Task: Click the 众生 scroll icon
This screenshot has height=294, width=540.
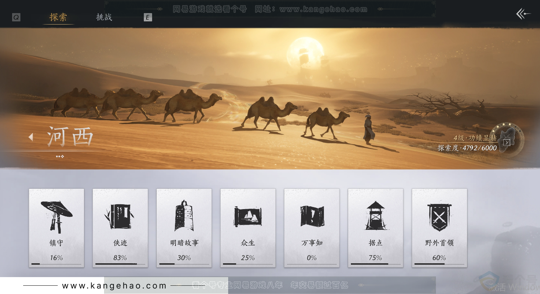Action: pyautogui.click(x=248, y=216)
